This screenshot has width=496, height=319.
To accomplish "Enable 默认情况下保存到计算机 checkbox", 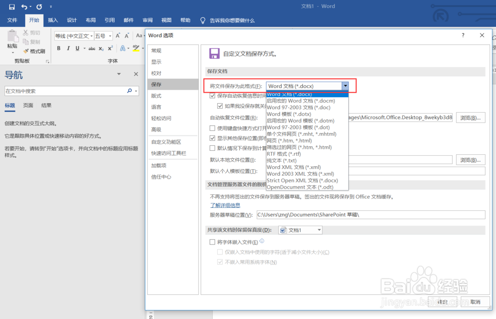I will pyautogui.click(x=213, y=148).
